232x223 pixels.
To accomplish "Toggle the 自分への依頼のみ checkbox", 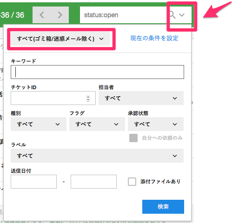I will click(133, 138).
